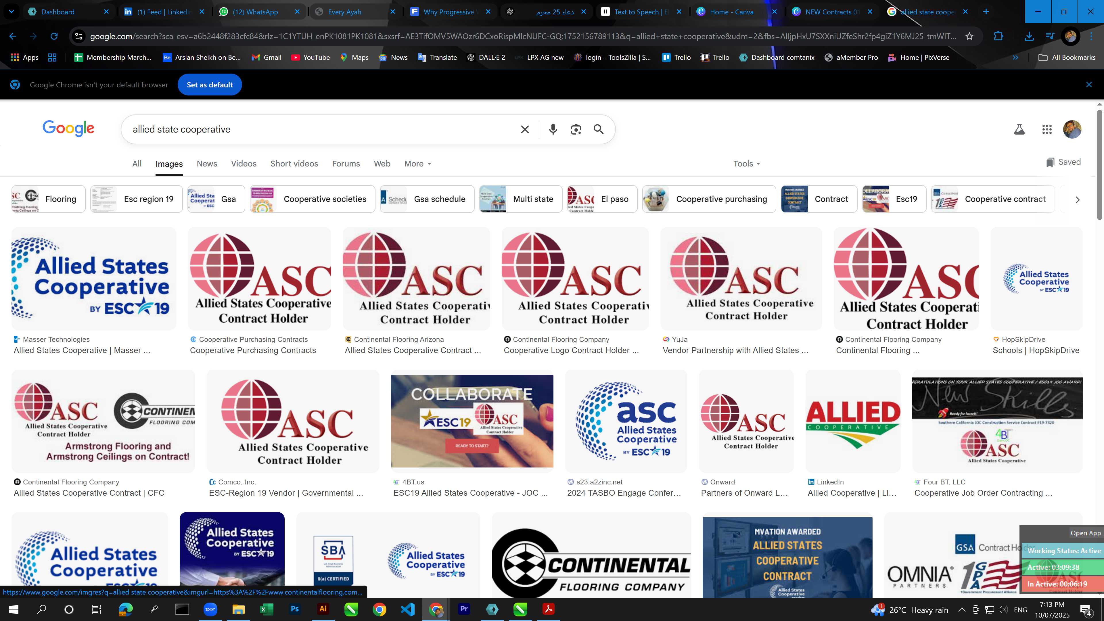The height and width of the screenshot is (621, 1104).
Task: Switch to Short videos tab
Action: [294, 164]
